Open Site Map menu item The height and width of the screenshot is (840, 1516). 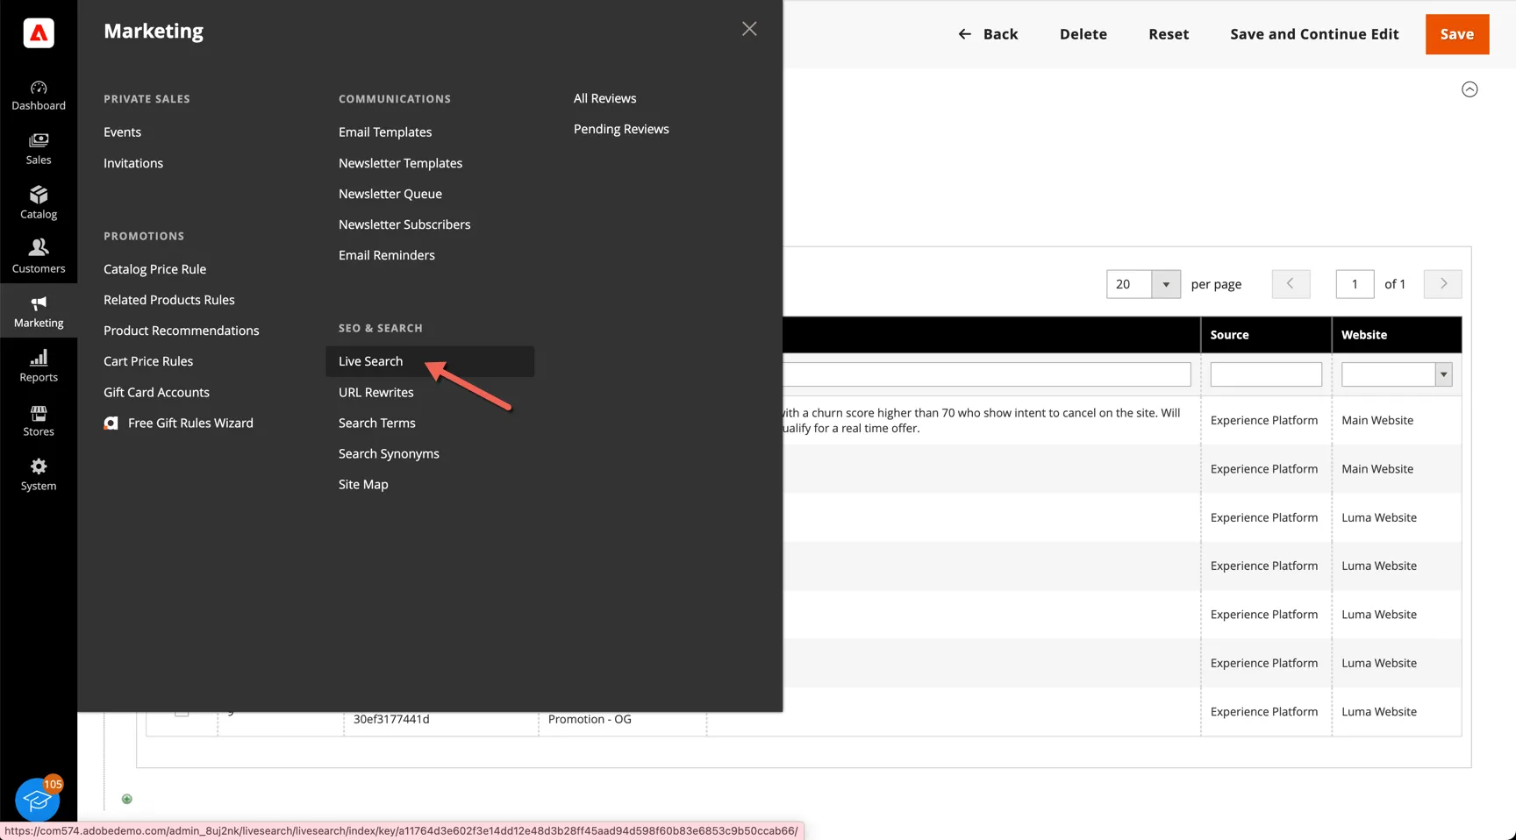[363, 484]
